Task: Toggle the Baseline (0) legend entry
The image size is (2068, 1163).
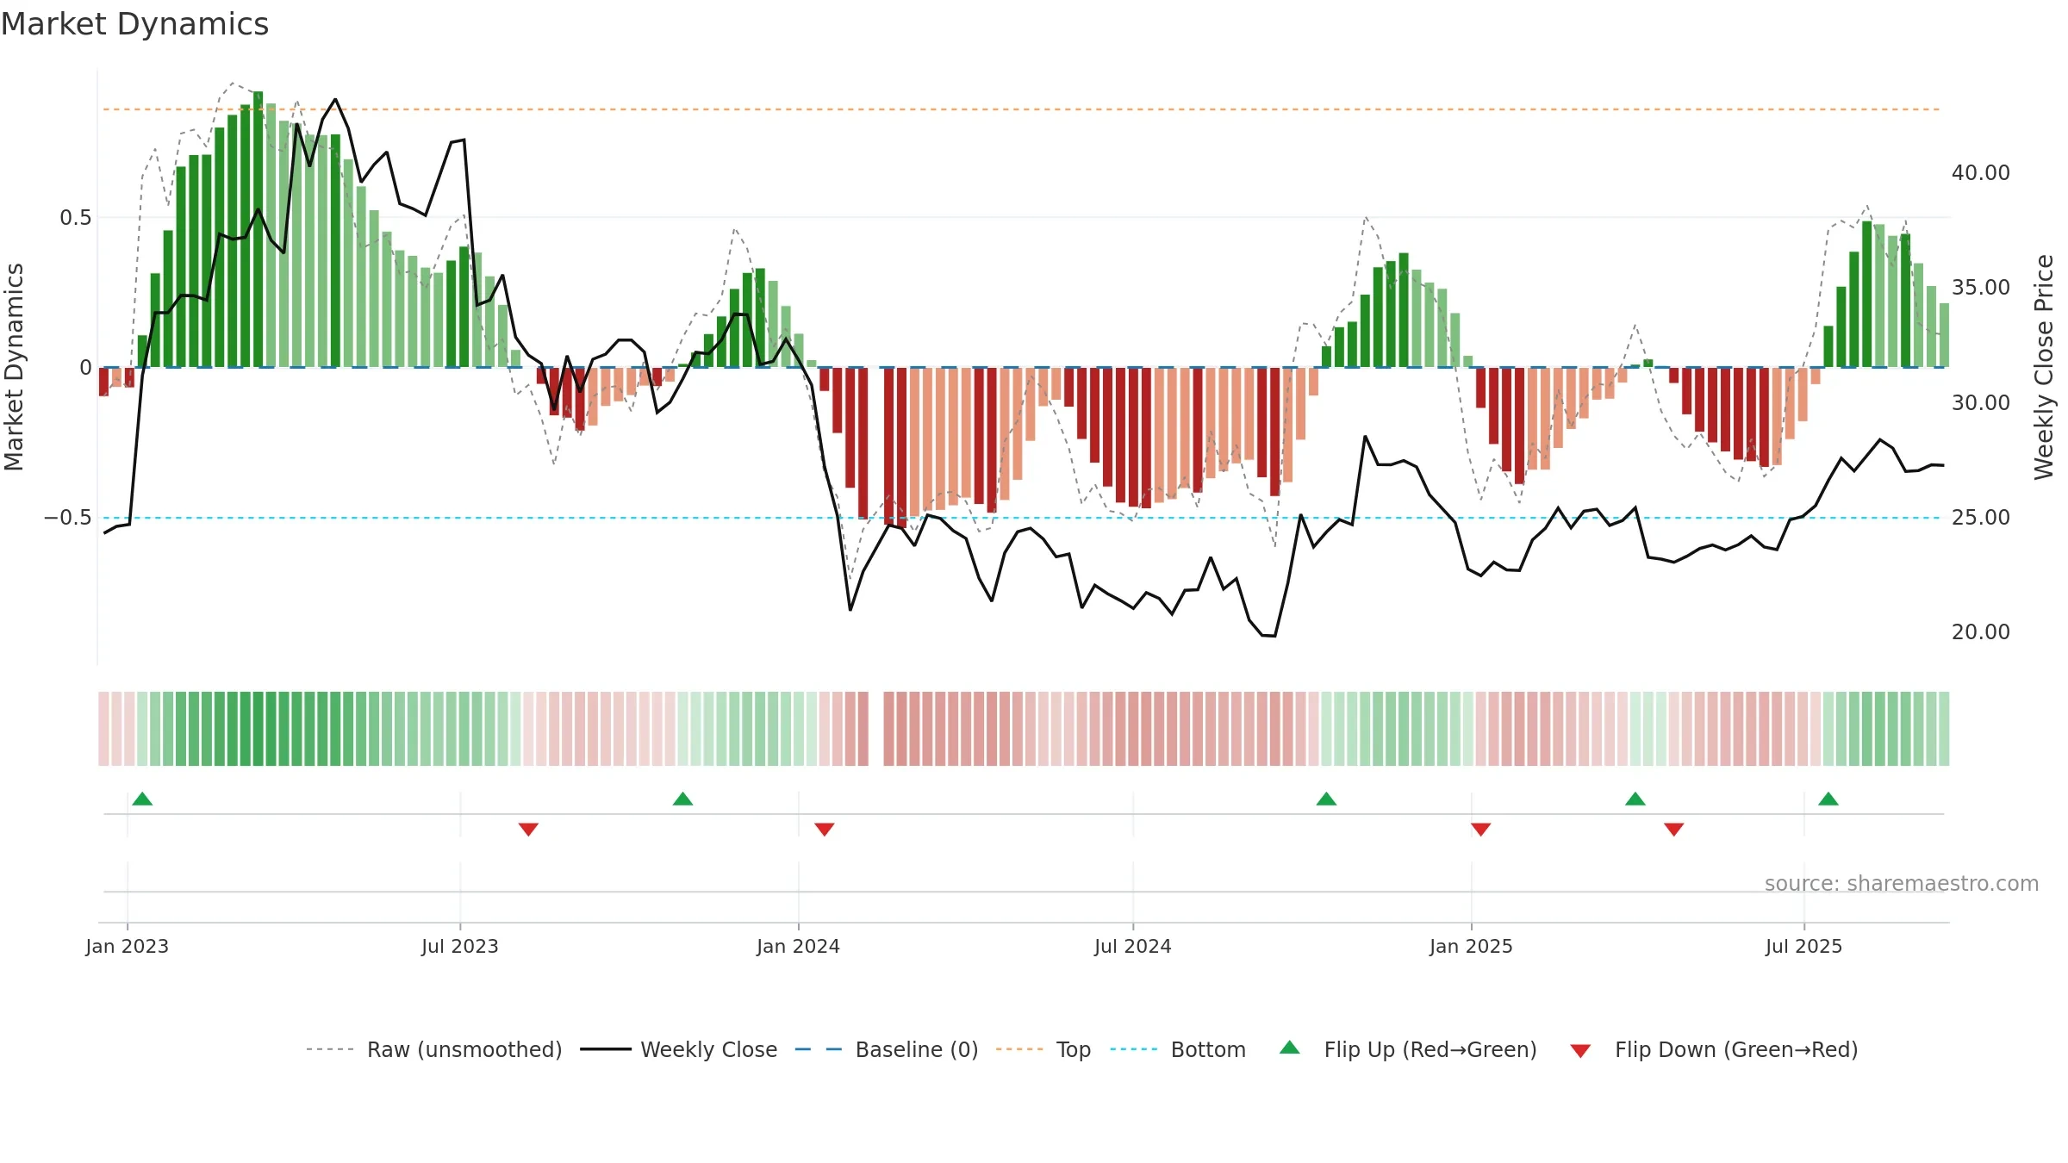Action: pos(887,1049)
